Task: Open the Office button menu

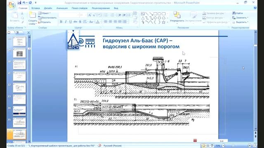Action: click(11, 5)
